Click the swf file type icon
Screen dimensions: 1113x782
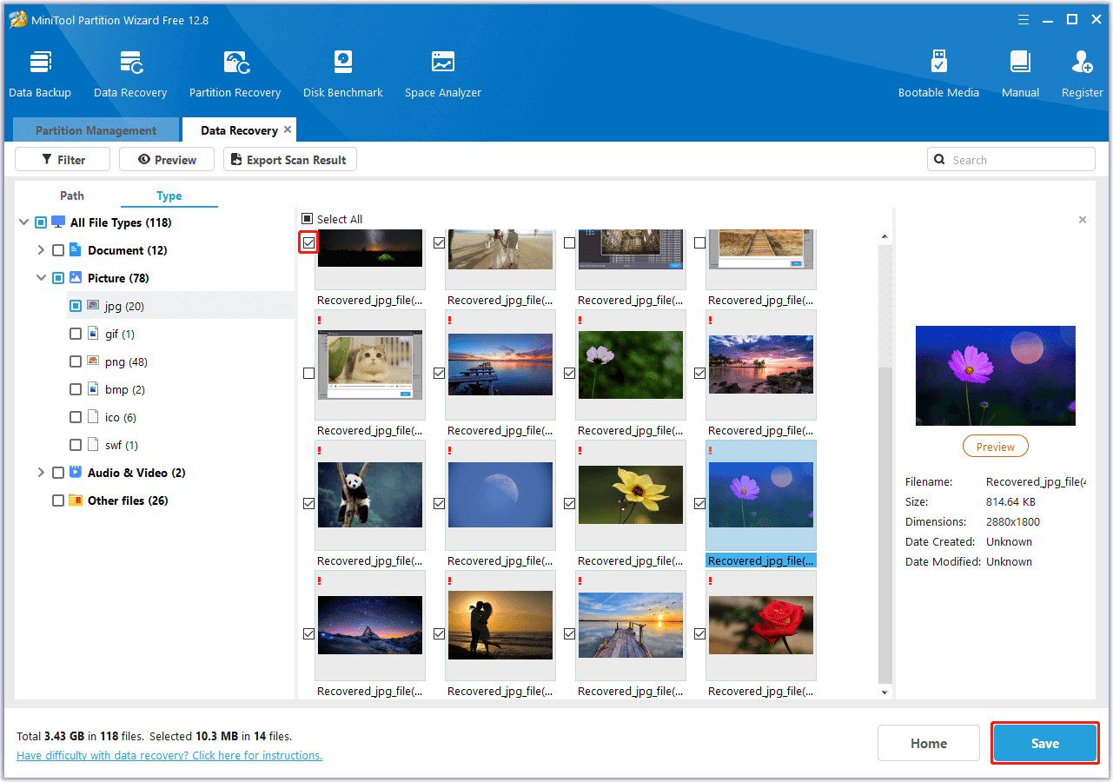click(93, 445)
